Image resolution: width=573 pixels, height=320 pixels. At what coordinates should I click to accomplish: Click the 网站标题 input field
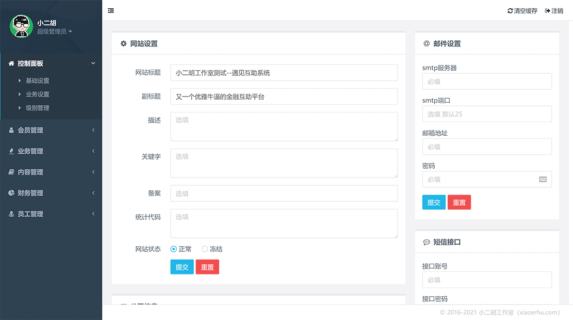pyautogui.click(x=284, y=72)
